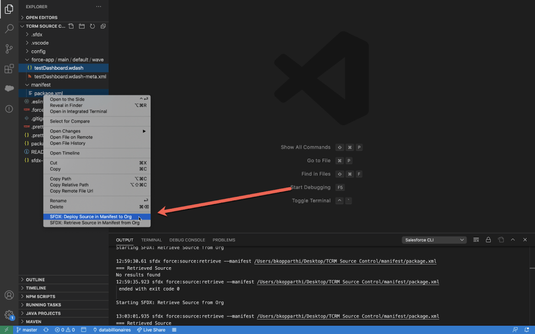This screenshot has height=334, width=535.
Task: Click the master branch in status bar
Action: pyautogui.click(x=27, y=330)
